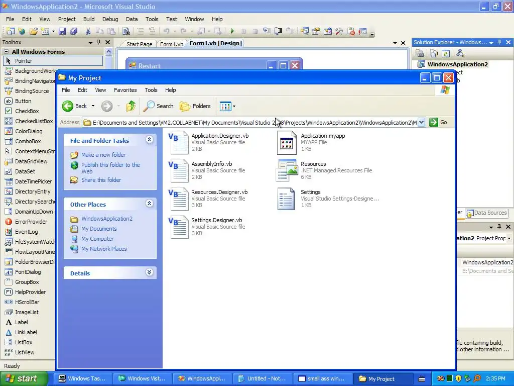This screenshot has height=386, width=514.
Task: Click the Views icon in Explorer toolbar
Action: [x=225, y=107]
